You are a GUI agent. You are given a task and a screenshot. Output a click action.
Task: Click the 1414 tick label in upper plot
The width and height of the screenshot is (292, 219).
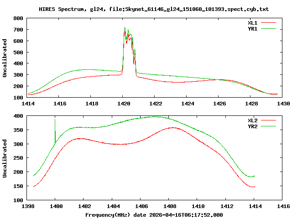pyautogui.click(x=28, y=104)
